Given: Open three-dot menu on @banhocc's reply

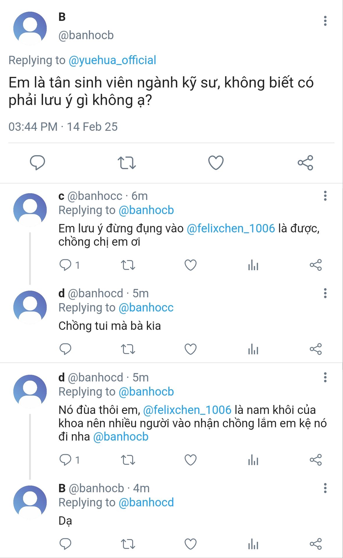Looking at the screenshot, I should coord(325,196).
